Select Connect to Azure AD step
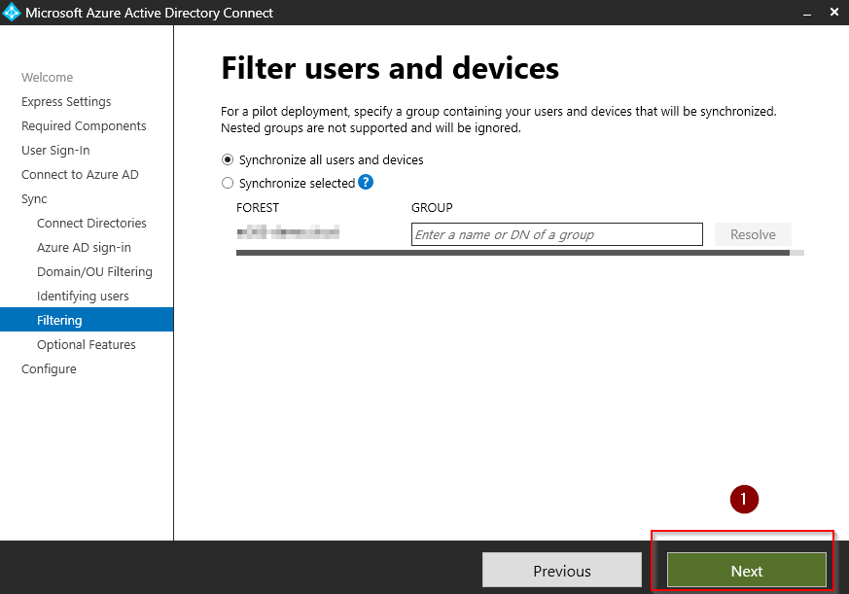849x594 pixels. click(x=80, y=175)
